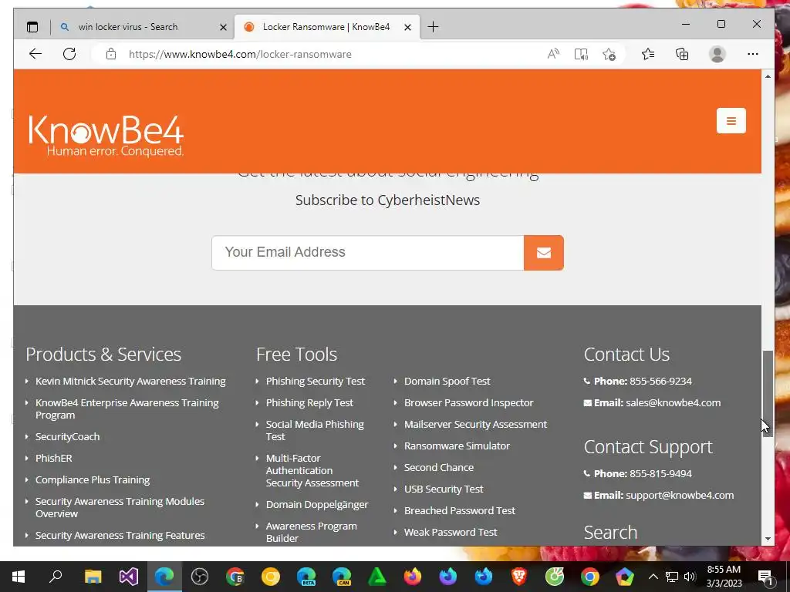This screenshot has height=592, width=790.
Task: Refresh the page in Edge
Action: 69,54
